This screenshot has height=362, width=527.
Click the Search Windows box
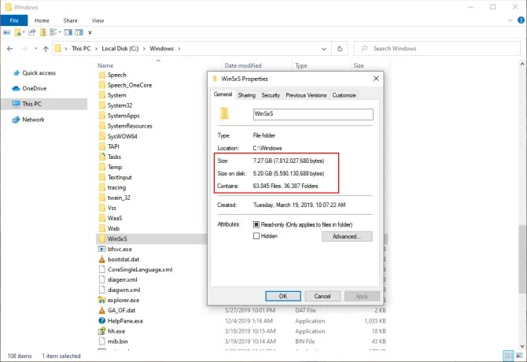pyautogui.click(x=437, y=49)
